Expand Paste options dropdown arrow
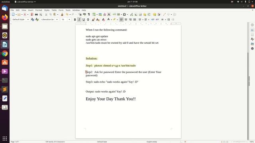The width and height of the screenshot is (255, 143). pyautogui.click(x=58, y=14)
